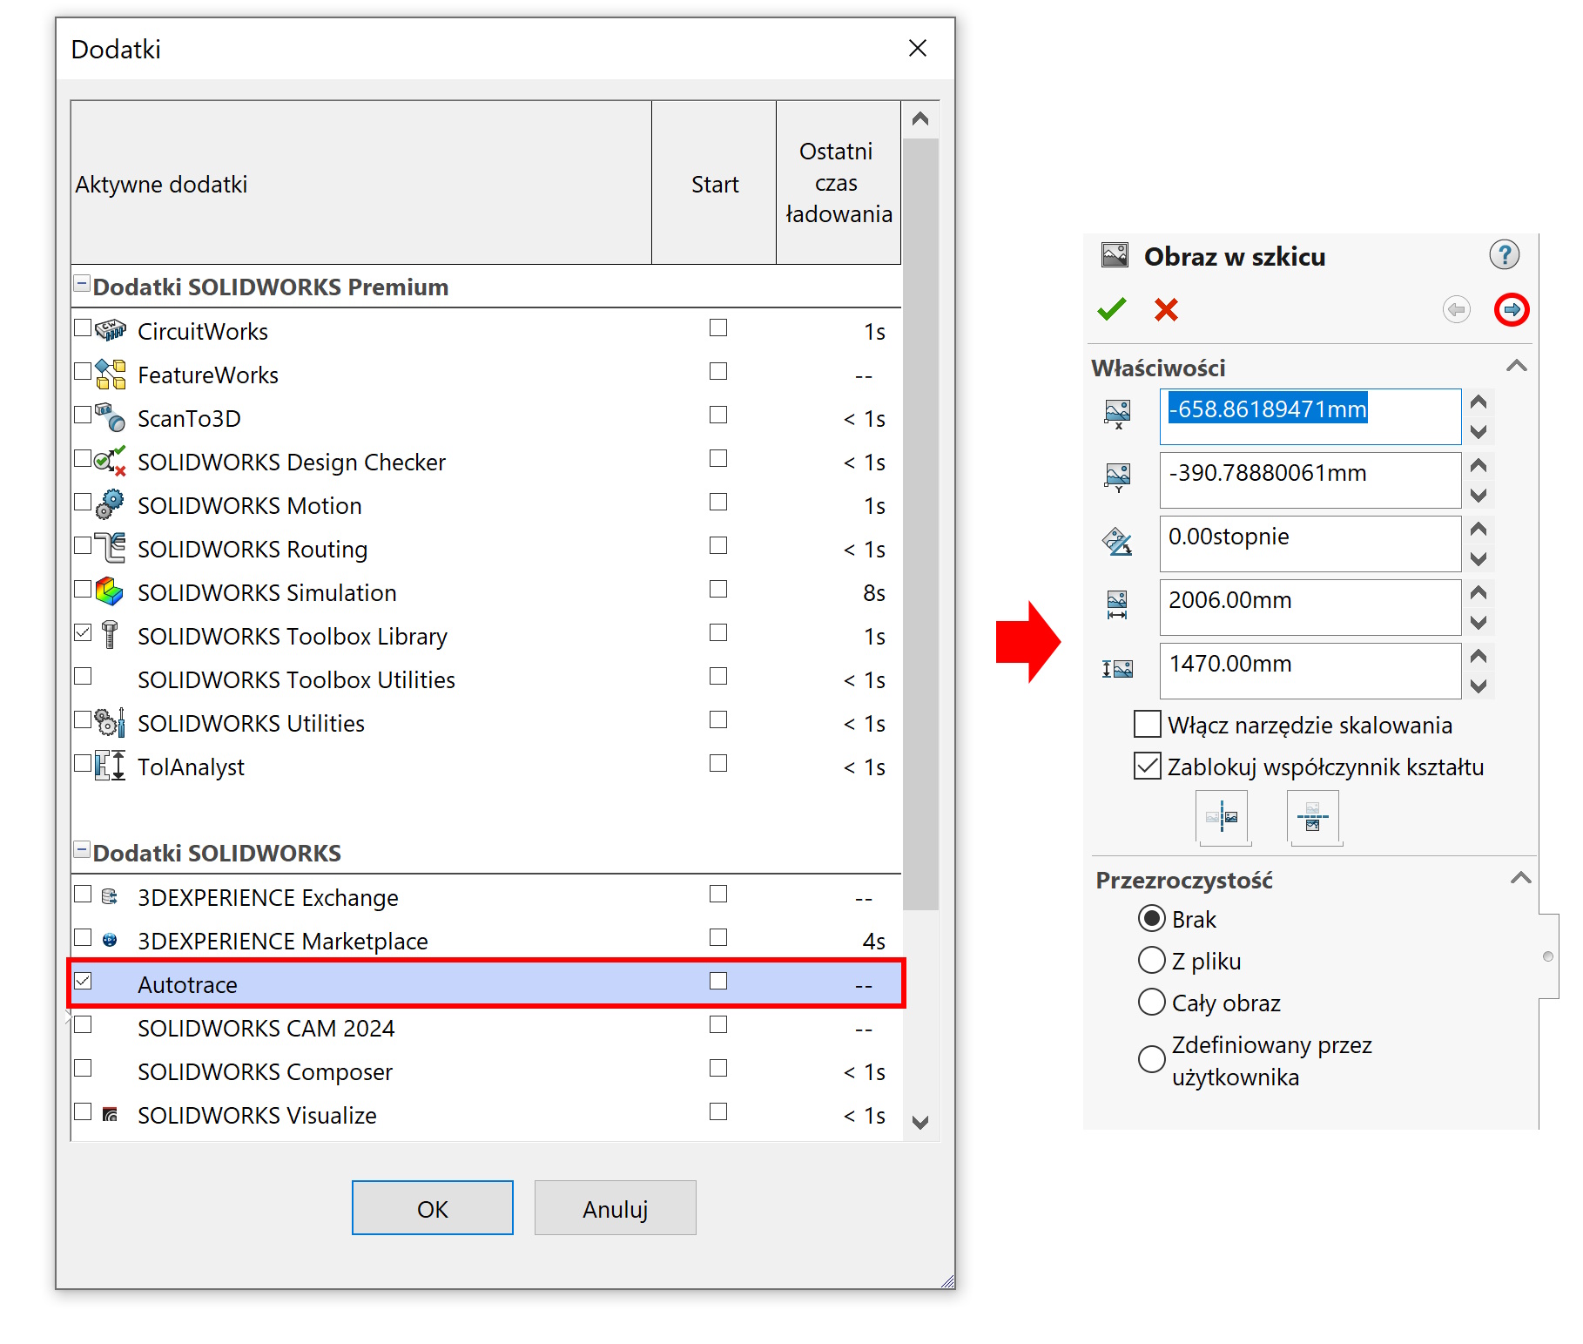Click the Ostatni czas ładowania column header
Screen dimensions: 1583x1344
coord(838,183)
